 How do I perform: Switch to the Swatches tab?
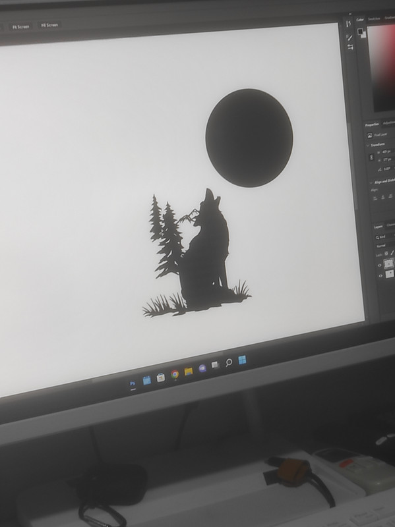tap(374, 19)
